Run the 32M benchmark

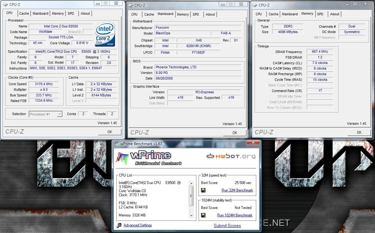[237, 190]
